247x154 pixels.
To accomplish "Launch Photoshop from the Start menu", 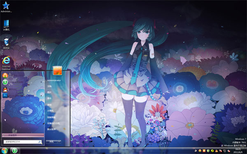I will coord(5,95).
